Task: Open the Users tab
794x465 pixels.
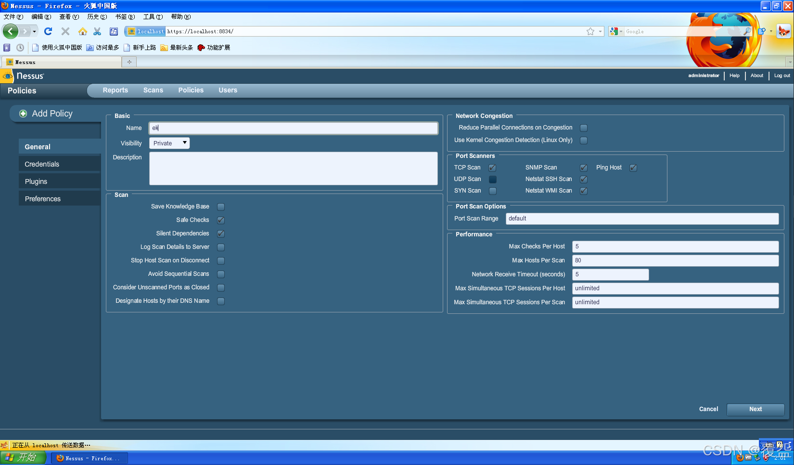Action: click(228, 90)
